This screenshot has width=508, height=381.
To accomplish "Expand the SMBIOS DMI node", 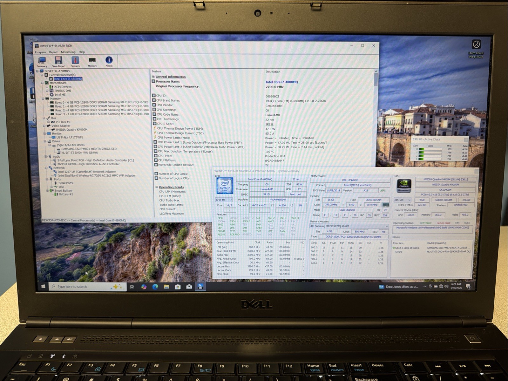I will pyautogui.click(x=47, y=91).
